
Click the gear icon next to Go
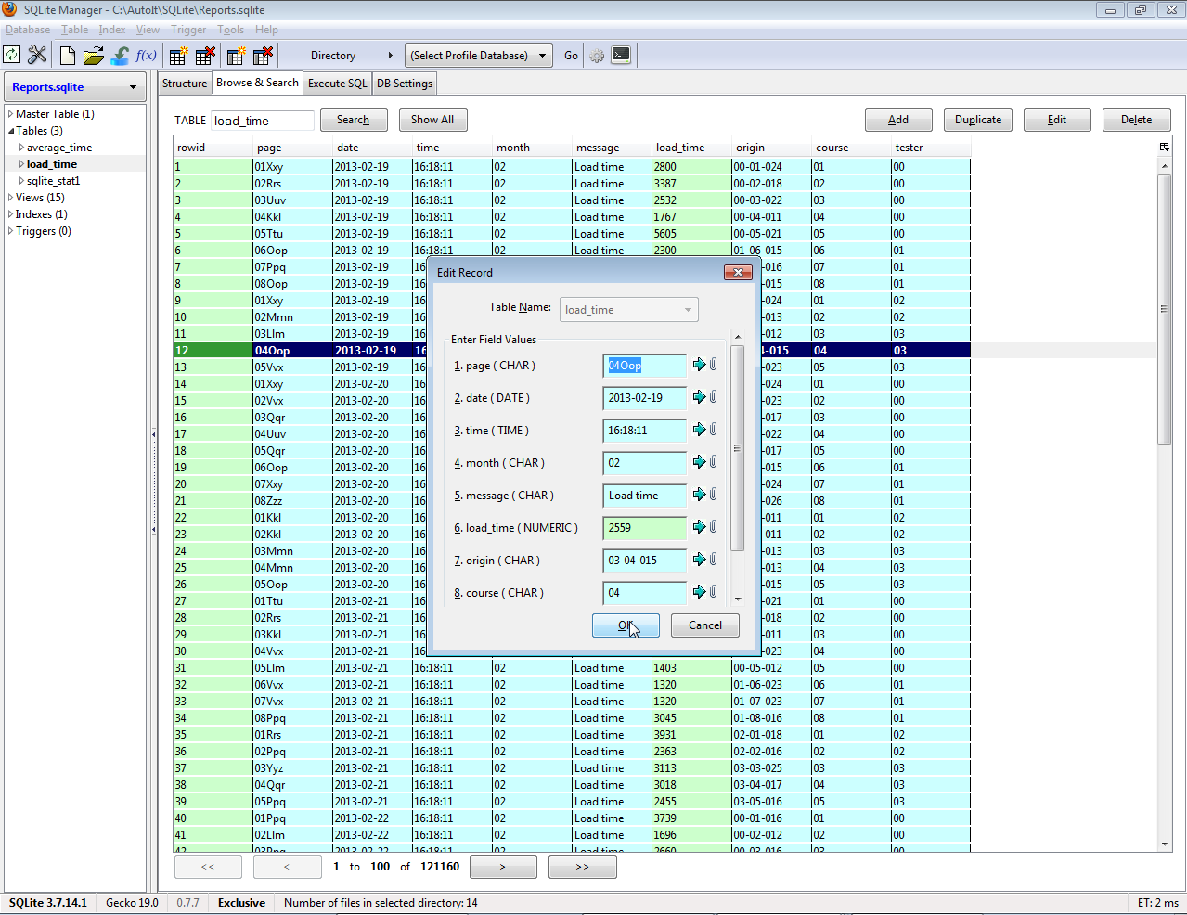(x=597, y=56)
